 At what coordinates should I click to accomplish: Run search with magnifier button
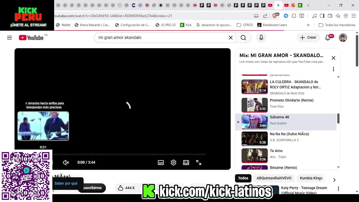click(243, 38)
